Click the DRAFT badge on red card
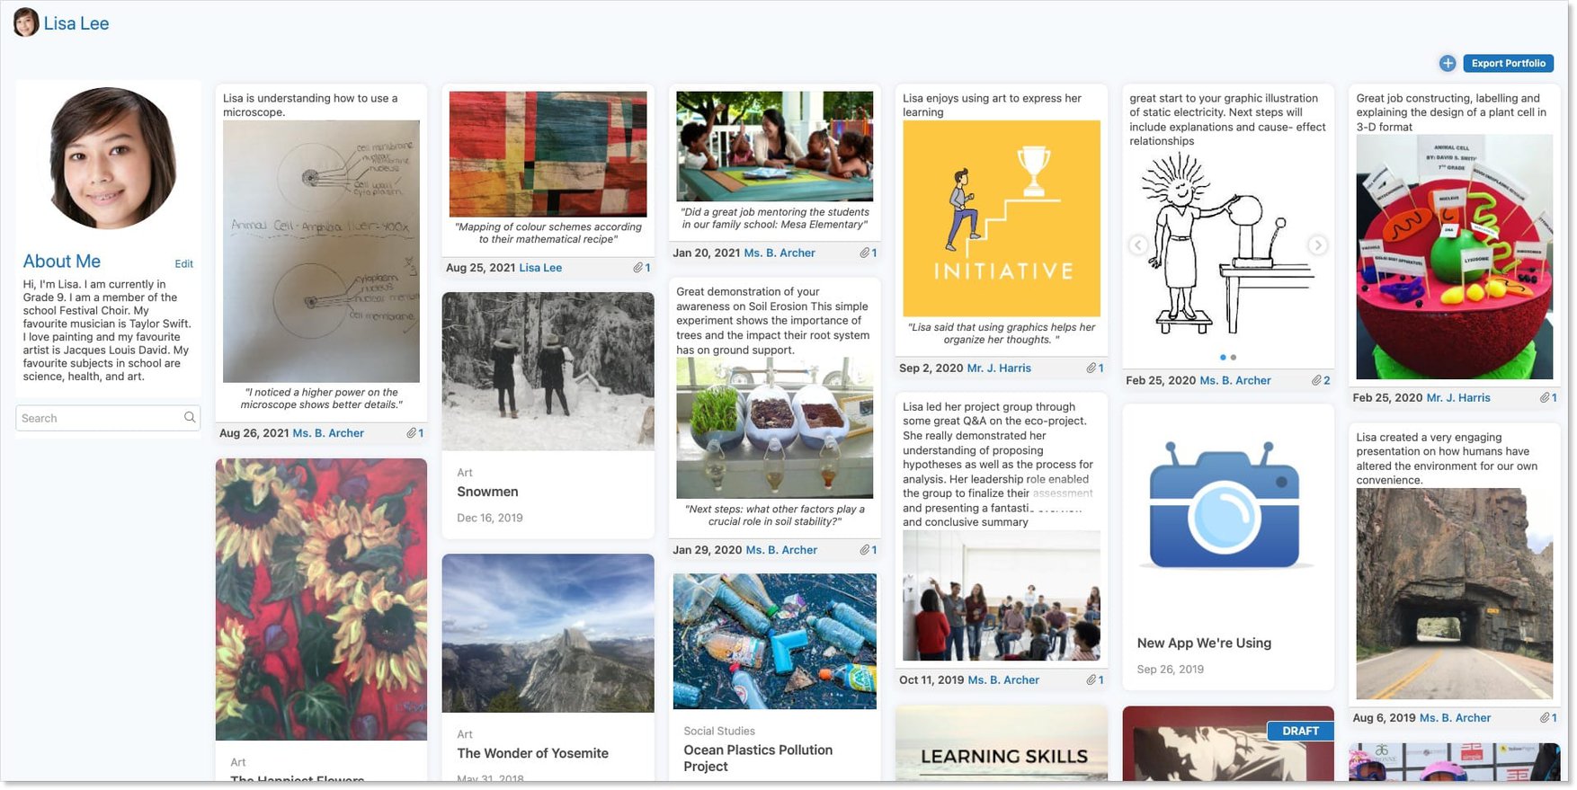 tap(1300, 732)
